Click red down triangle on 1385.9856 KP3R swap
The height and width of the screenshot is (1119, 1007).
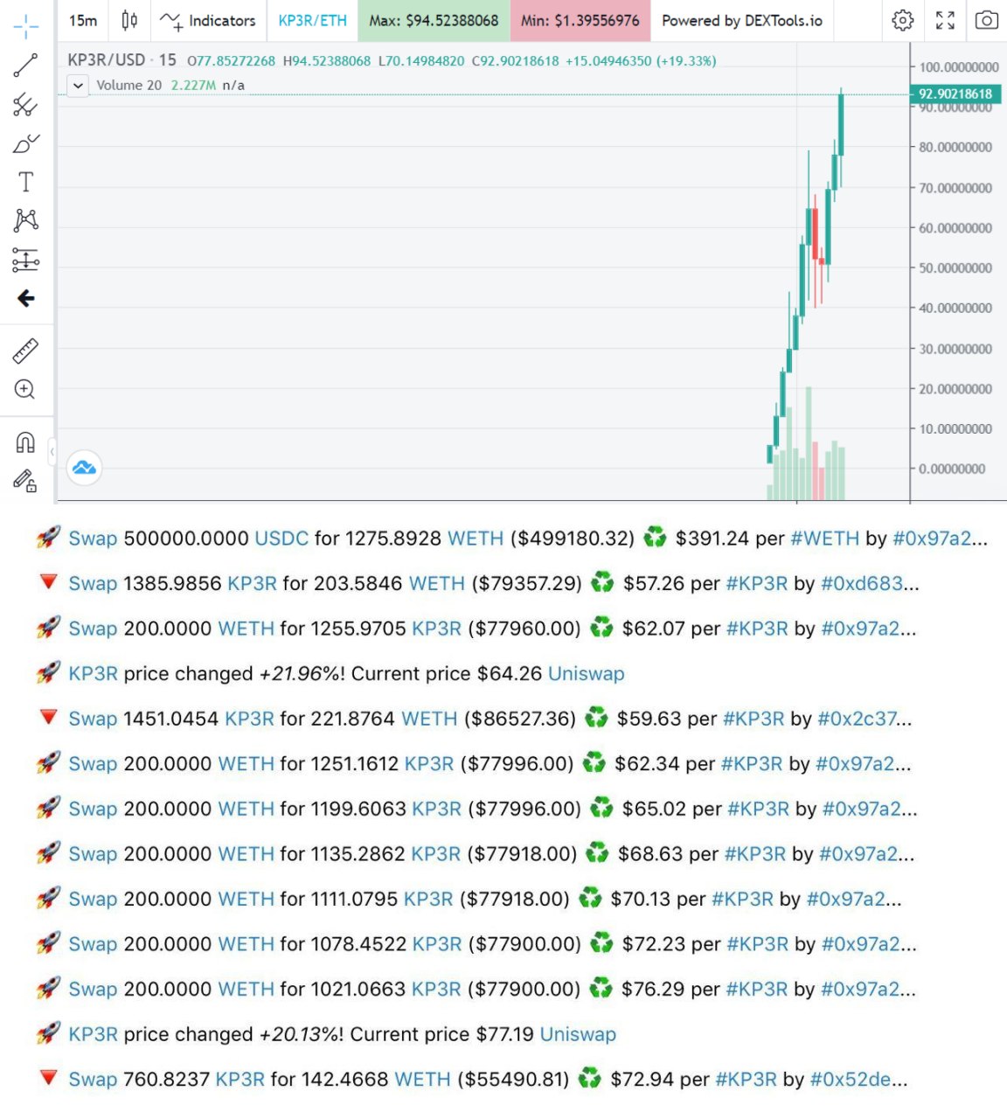coord(49,582)
